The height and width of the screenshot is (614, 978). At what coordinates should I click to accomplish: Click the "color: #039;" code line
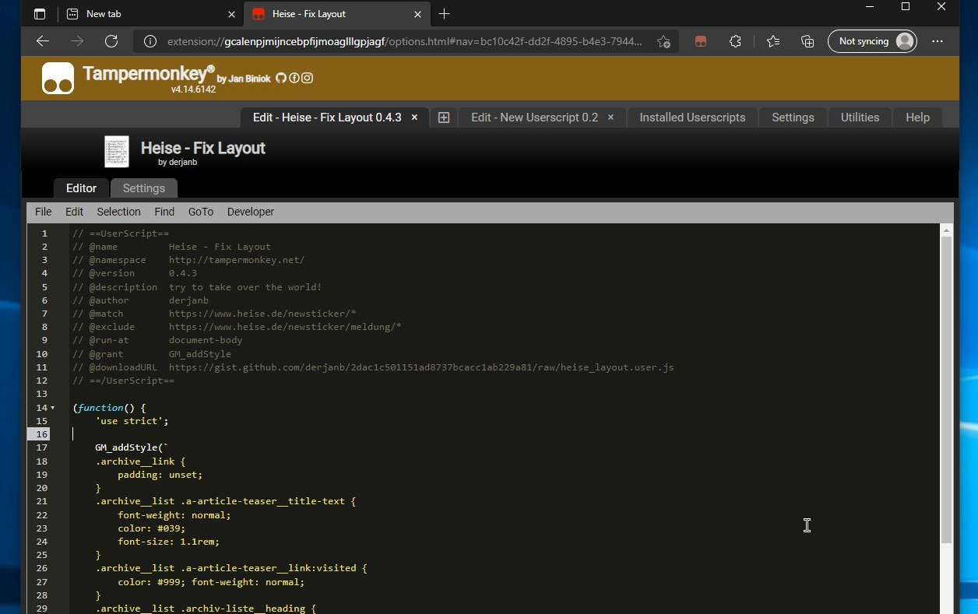[151, 528]
